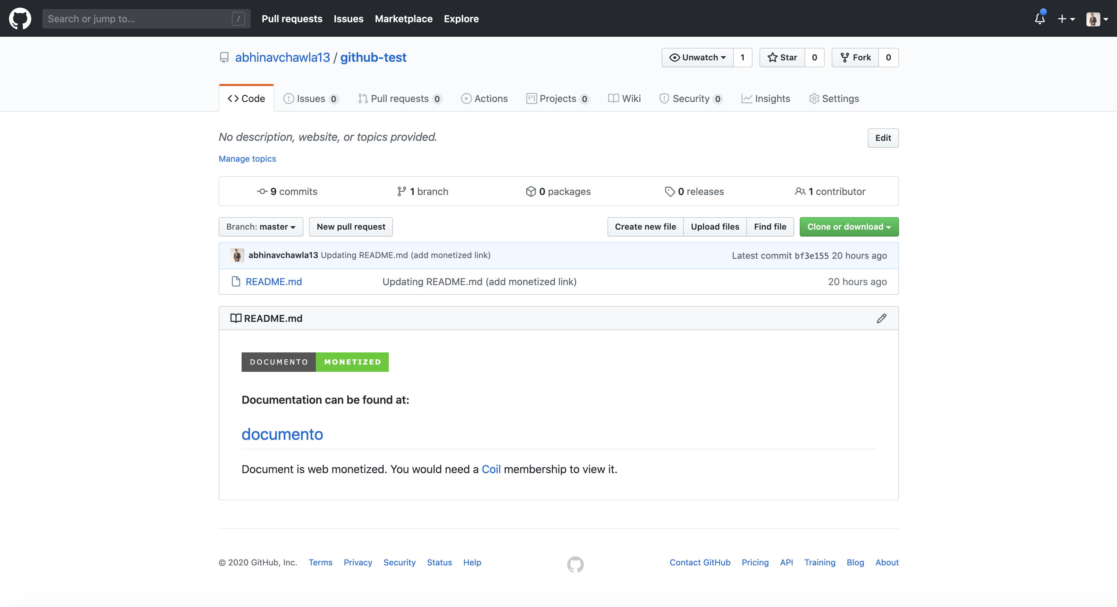The height and width of the screenshot is (607, 1117).
Task: Click Edit for repository description
Action: (883, 138)
